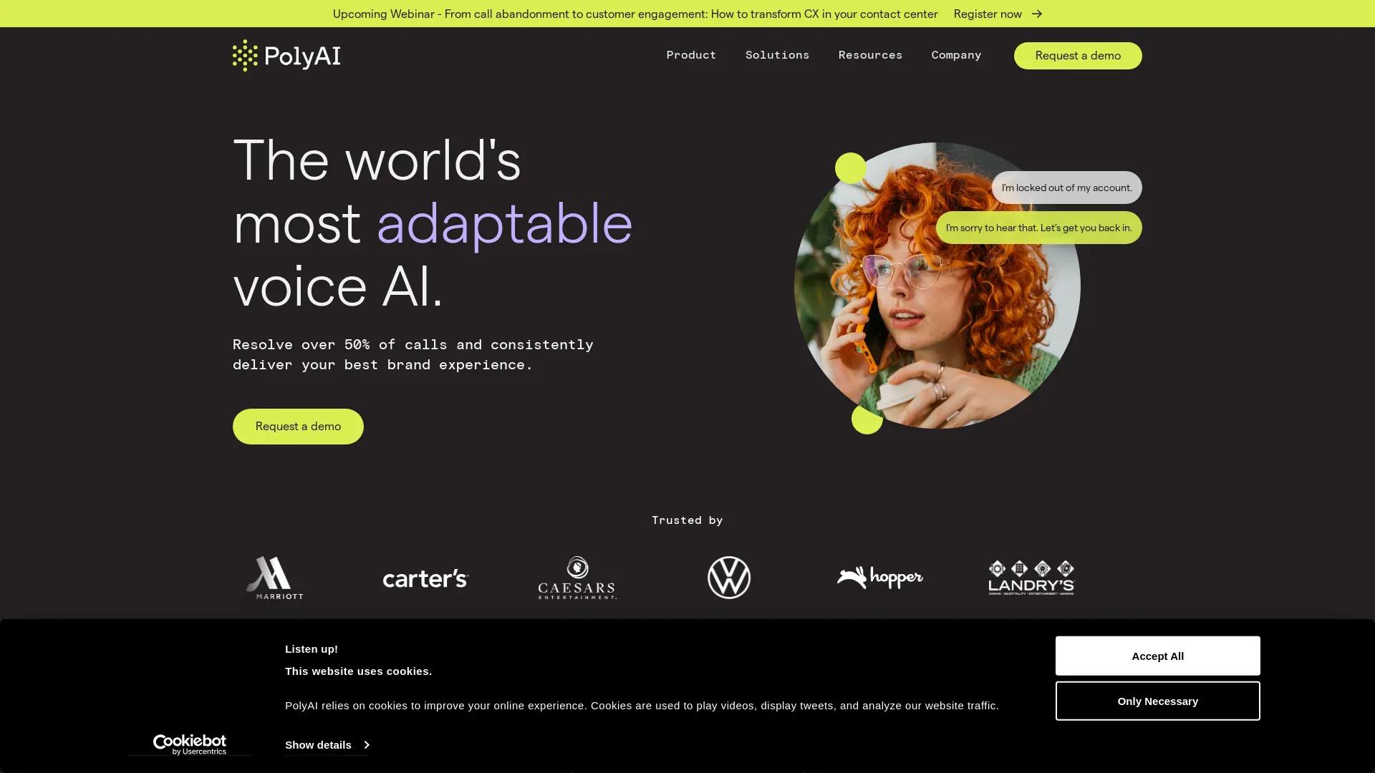Click the Caesars Entertainment logo
Image resolution: width=1375 pixels, height=773 pixels.
(x=577, y=578)
